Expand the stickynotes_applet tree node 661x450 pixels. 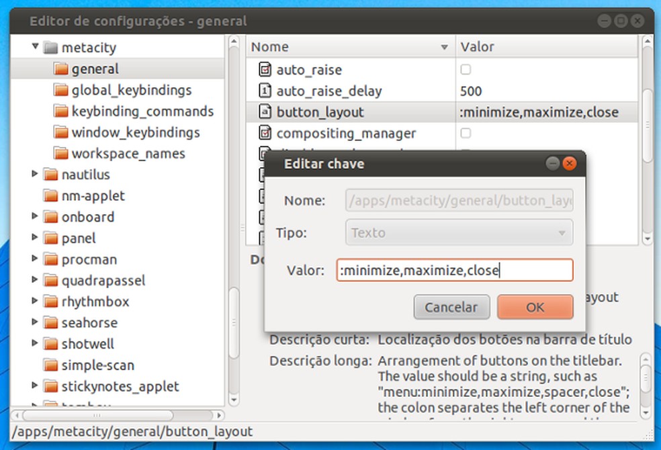pos(35,385)
